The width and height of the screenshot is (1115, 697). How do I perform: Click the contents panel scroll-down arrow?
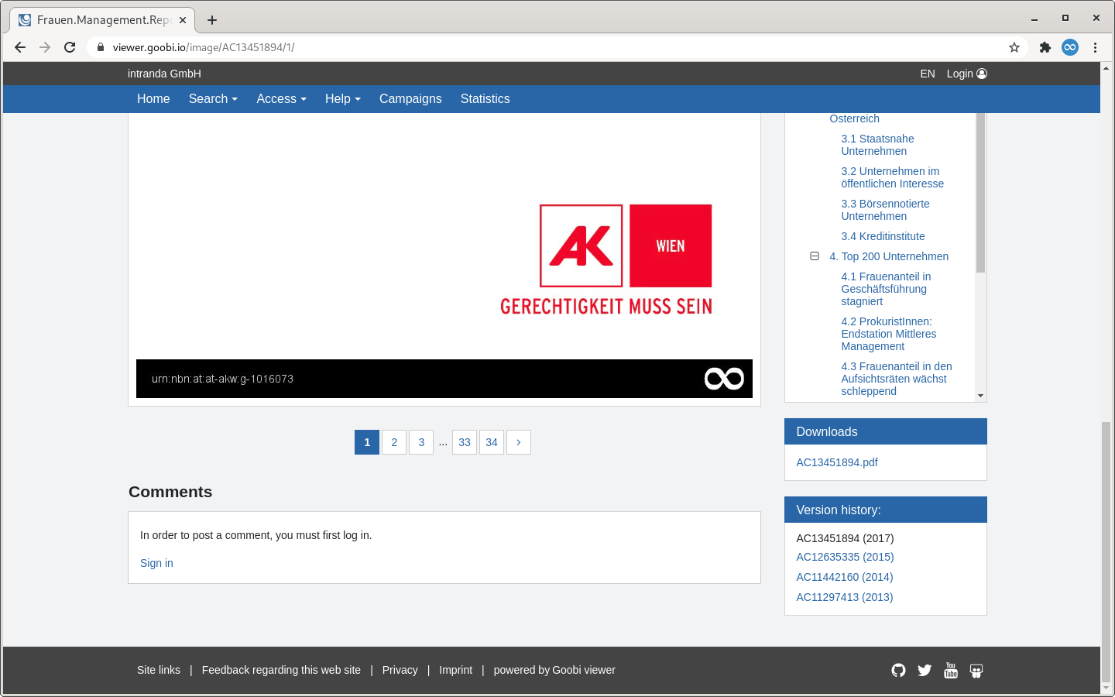click(x=980, y=396)
